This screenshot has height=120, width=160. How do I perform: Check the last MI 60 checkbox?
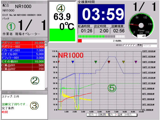(135, 45)
